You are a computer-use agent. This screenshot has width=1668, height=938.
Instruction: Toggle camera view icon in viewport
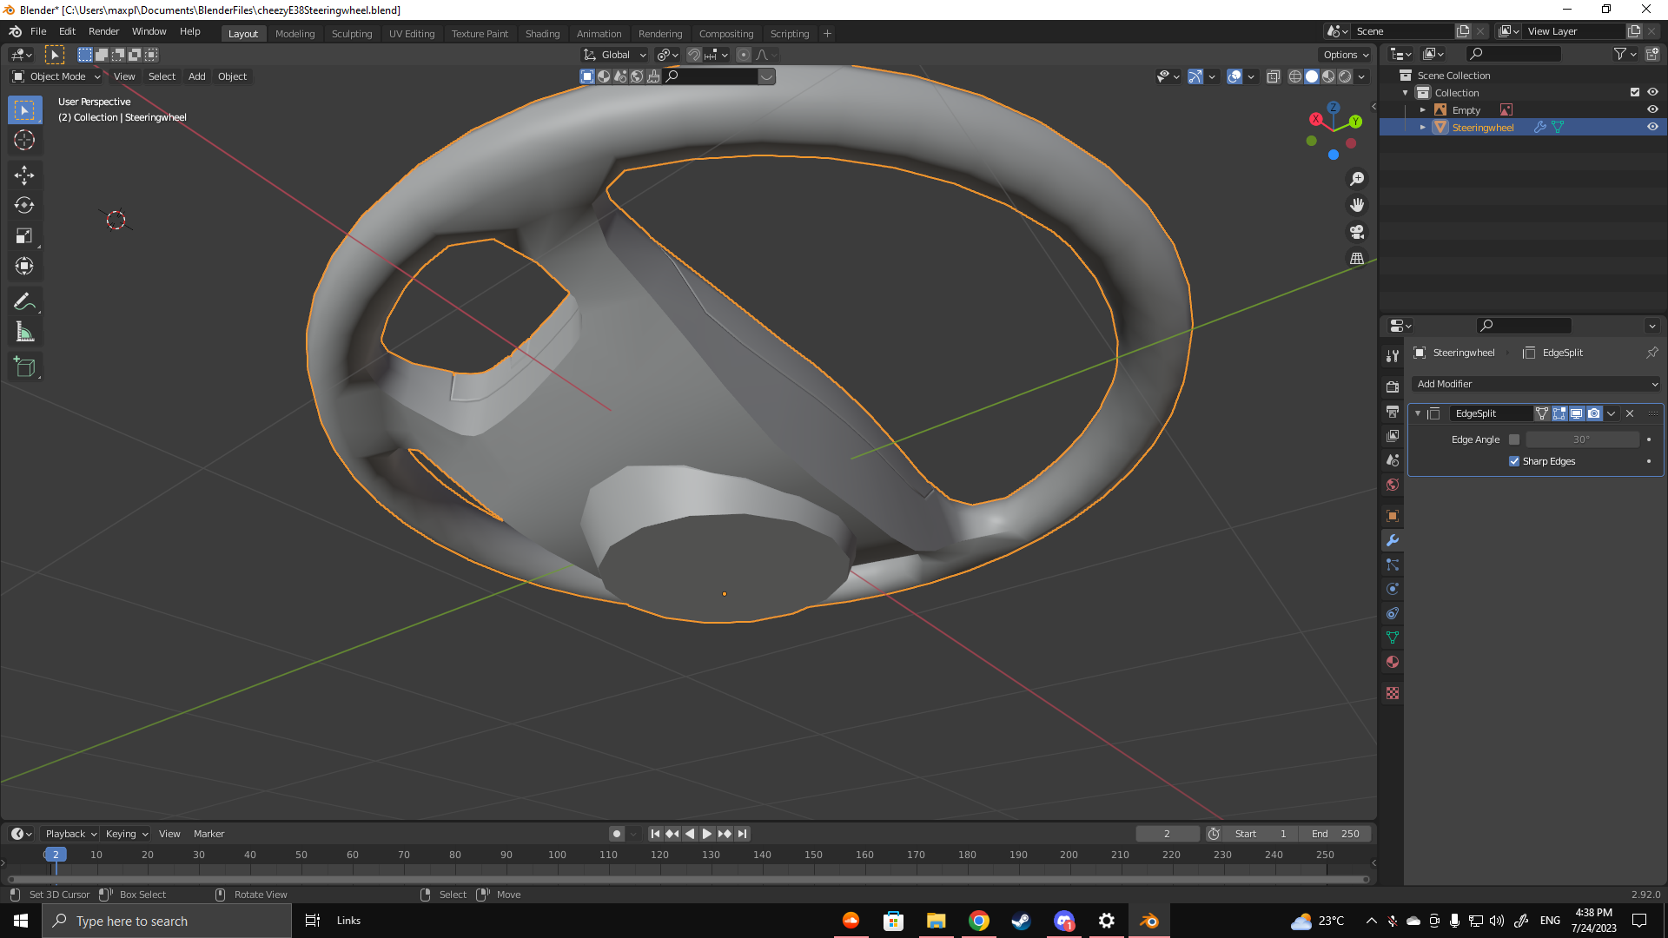click(1357, 232)
